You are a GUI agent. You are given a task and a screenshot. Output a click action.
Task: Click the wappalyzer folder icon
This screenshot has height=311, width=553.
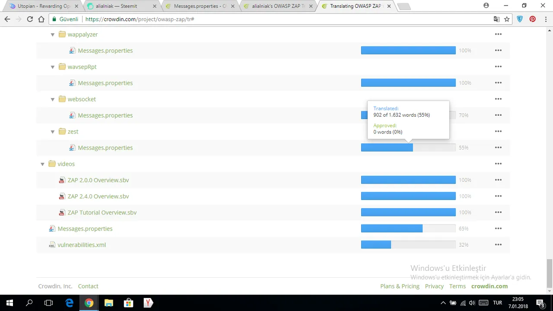pos(62,34)
